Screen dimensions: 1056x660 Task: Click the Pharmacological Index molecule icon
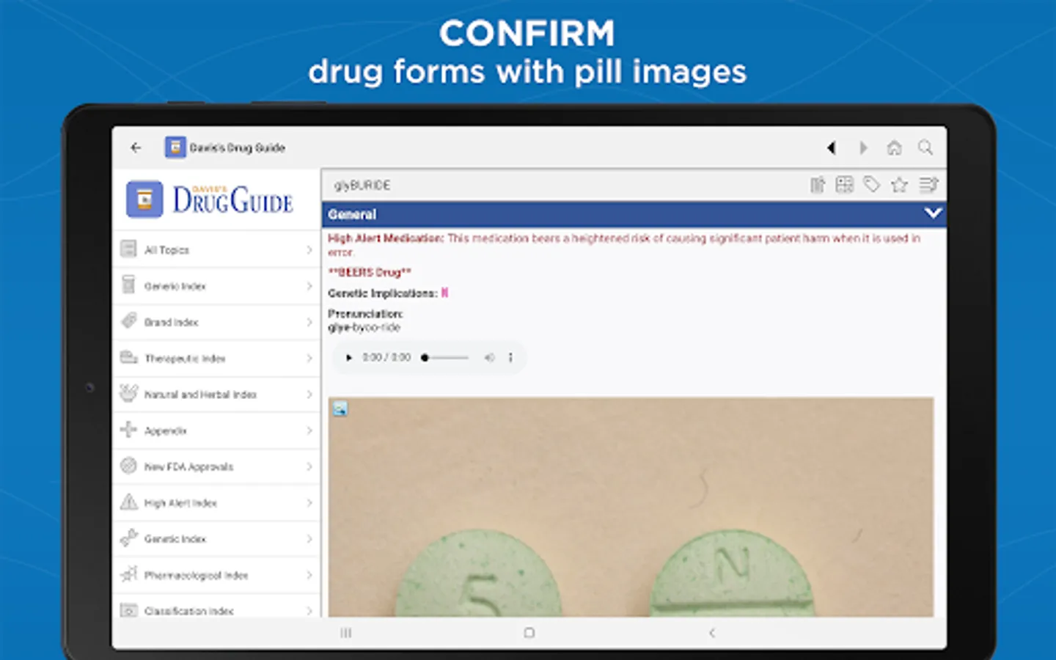[128, 573]
